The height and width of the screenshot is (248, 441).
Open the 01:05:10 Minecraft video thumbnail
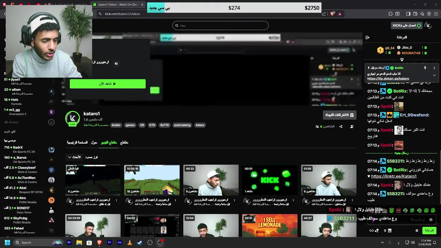click(152, 180)
